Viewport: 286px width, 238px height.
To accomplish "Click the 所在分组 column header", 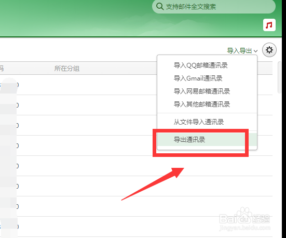I will pos(67,69).
